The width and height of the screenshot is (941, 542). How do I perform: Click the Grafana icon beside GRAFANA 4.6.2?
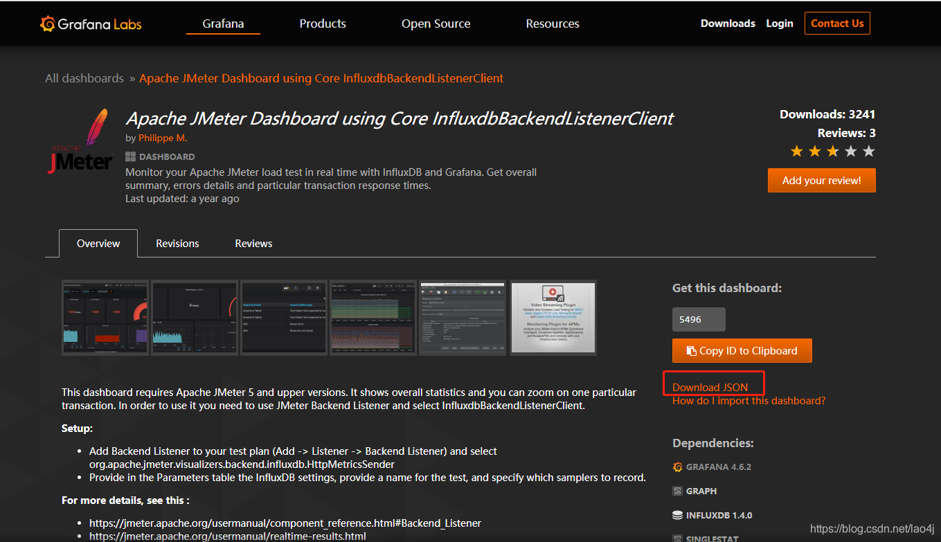click(677, 466)
